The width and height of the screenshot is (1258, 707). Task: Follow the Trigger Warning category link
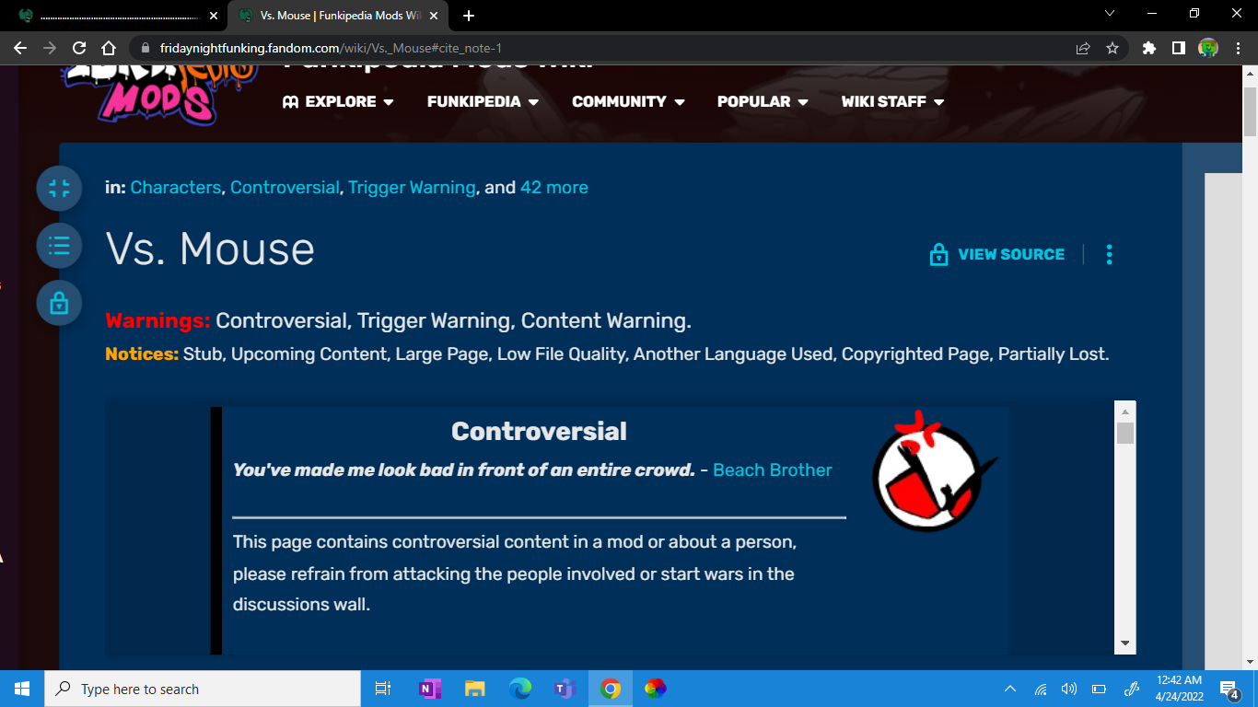click(x=412, y=188)
